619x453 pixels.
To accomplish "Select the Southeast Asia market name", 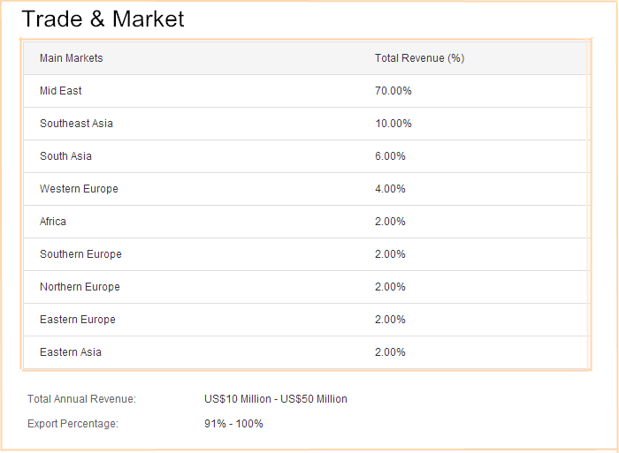I will click(x=76, y=124).
